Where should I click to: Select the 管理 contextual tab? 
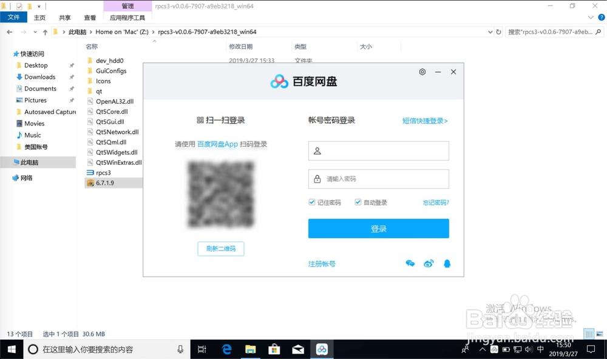(x=127, y=6)
